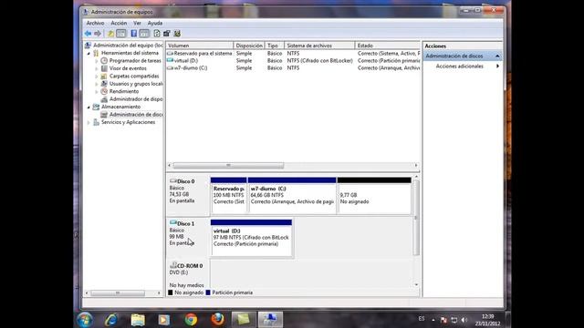Sort by the Estado column header
This screenshot has height=328, width=584.
point(387,46)
